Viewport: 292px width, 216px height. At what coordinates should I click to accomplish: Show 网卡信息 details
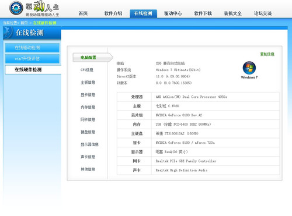point(88,119)
